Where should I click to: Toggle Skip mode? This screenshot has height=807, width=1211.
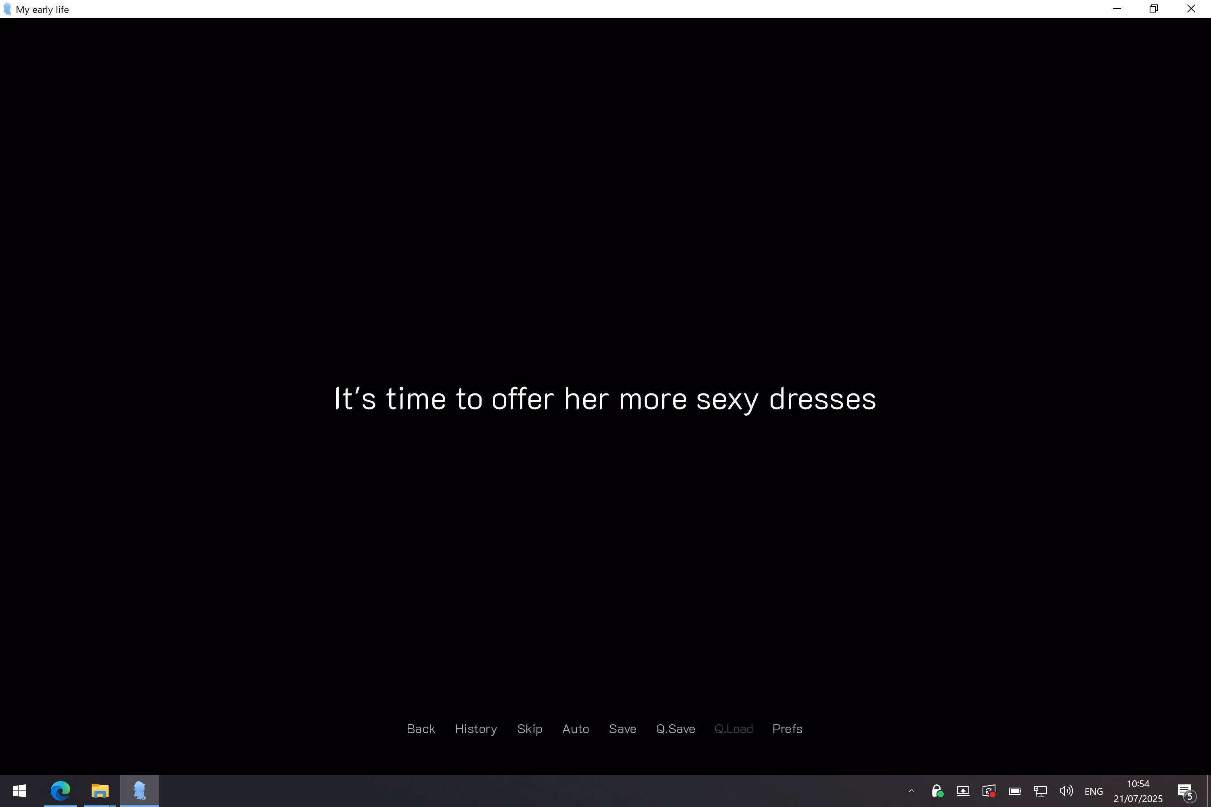click(529, 729)
